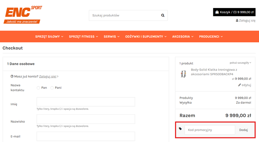
Task: Click the user icon beside Zaloguj się
Action: coord(237,20)
